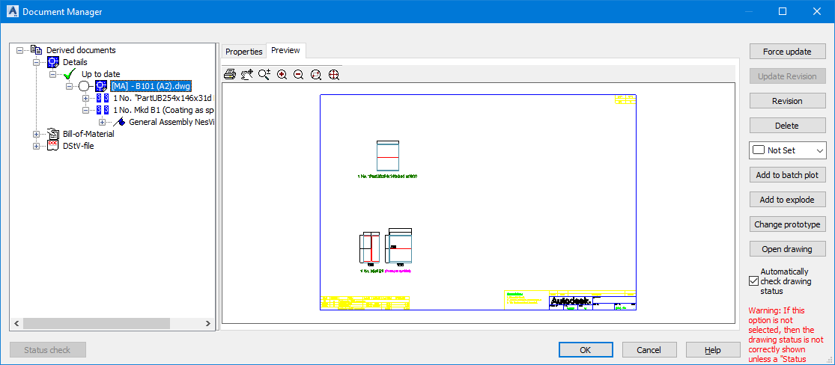Click Add to batch plot button
Viewport: 835px width, 365px height.
tap(787, 175)
